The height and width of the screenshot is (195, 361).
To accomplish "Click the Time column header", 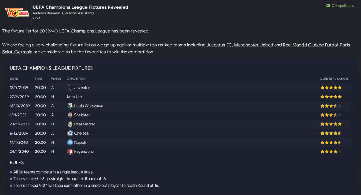I will coord(38,79).
